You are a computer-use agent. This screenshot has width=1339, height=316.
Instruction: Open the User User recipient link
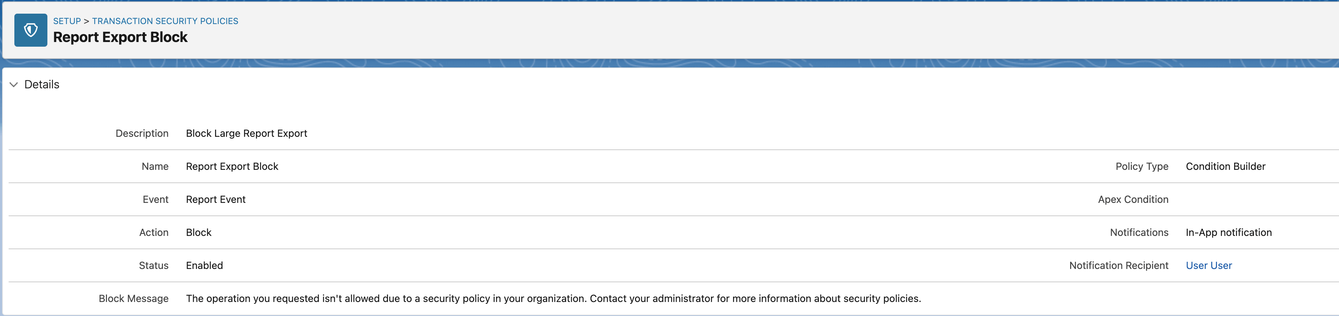[1209, 266]
